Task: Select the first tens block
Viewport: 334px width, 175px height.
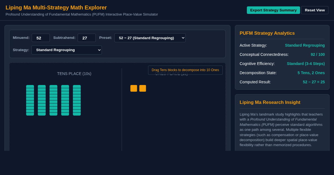Action: pos(30,100)
